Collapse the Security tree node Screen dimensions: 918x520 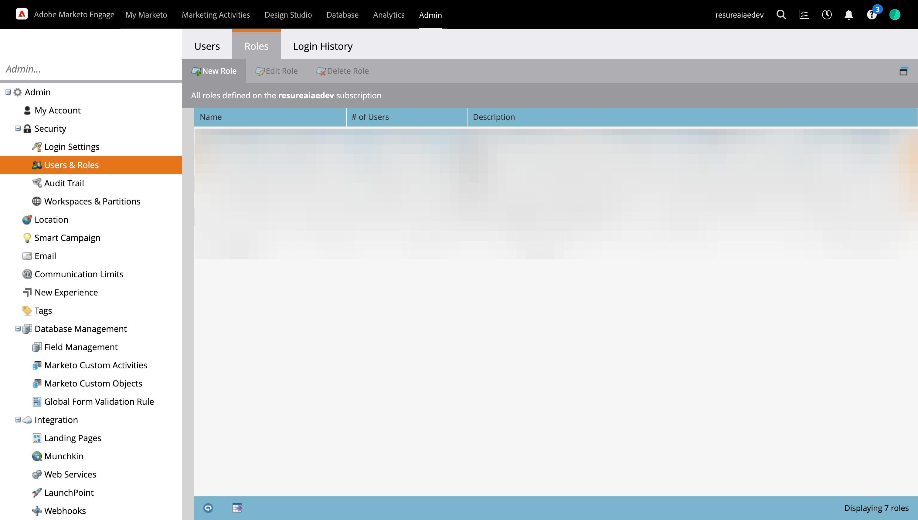click(18, 129)
